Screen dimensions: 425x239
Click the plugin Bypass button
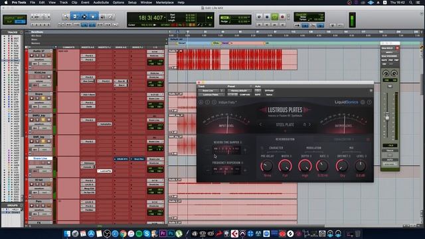[x=269, y=90]
